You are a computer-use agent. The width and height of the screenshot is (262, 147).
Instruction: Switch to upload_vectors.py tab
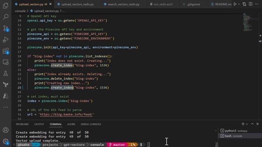click(x=31, y=4)
